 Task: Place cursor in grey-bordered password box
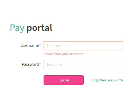point(83,64)
